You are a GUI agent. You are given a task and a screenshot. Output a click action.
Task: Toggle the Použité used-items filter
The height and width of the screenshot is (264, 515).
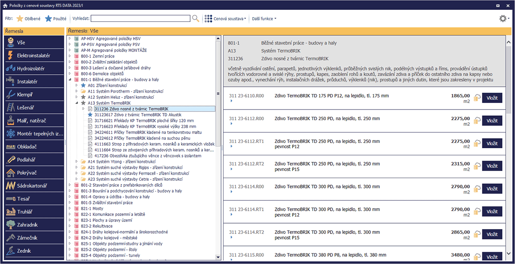coord(55,18)
